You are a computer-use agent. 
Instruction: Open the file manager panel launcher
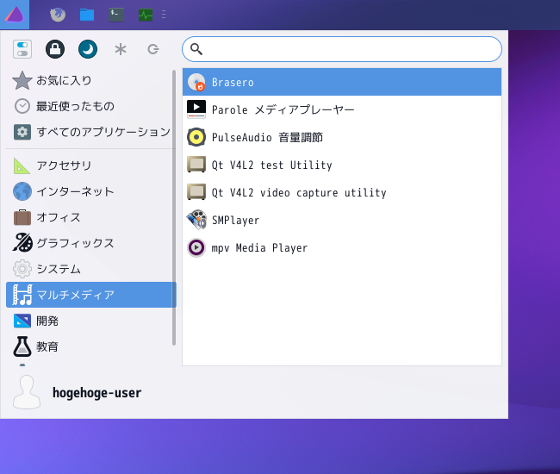pos(87,15)
